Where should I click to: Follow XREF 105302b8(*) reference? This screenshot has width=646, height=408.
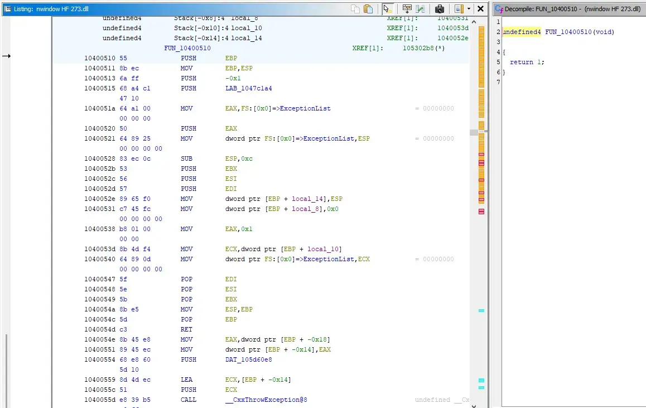(423, 48)
